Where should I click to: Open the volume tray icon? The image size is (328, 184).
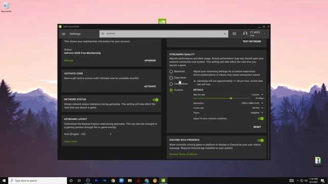[x=306, y=180]
